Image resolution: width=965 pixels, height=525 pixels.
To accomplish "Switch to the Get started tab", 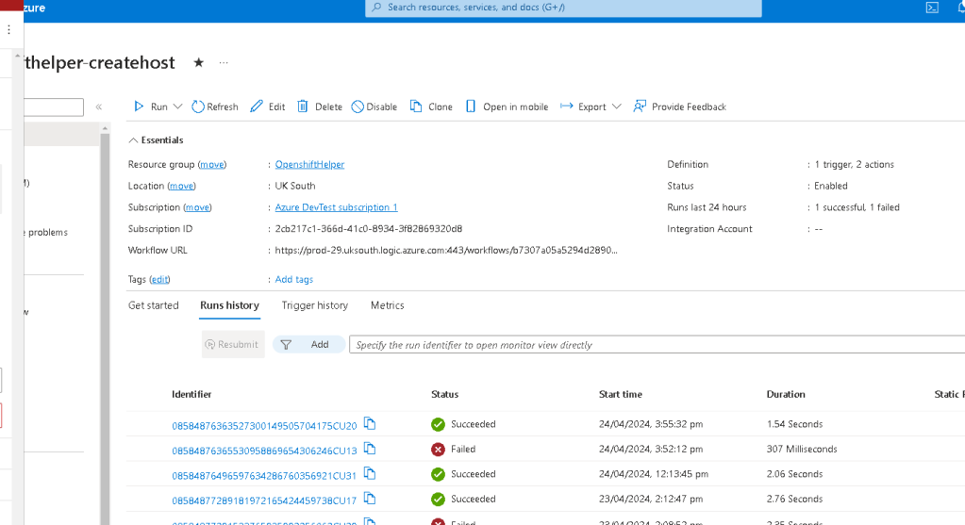I will 153,305.
